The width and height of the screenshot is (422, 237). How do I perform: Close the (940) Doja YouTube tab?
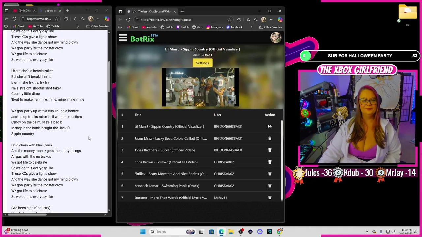point(34,11)
